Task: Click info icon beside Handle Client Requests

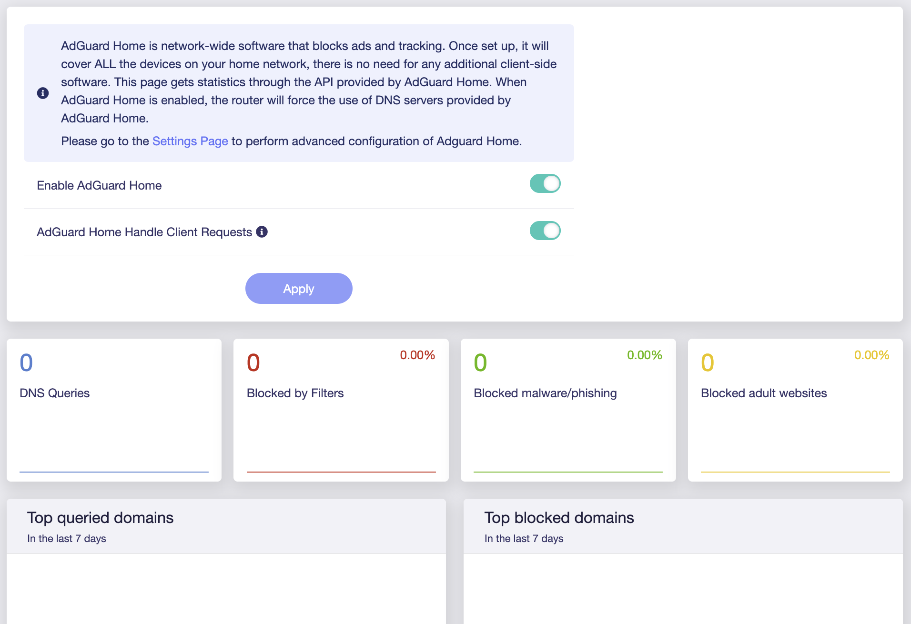Action: pos(262,231)
